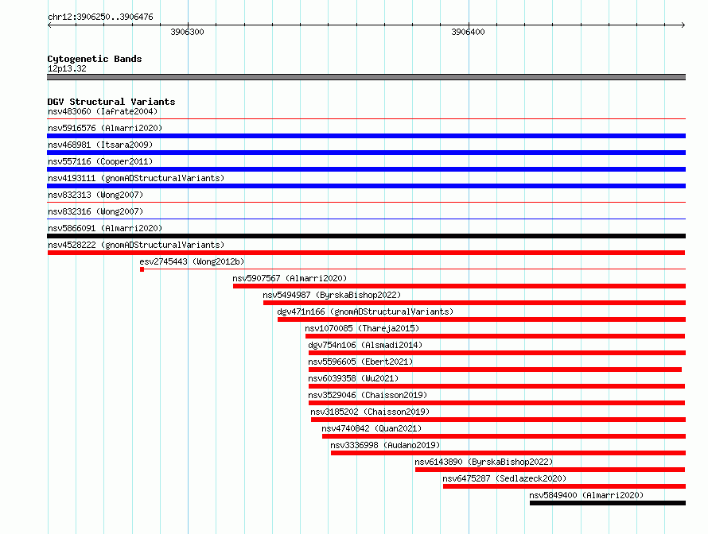Select the 12p13.32 band label

(x=67, y=68)
